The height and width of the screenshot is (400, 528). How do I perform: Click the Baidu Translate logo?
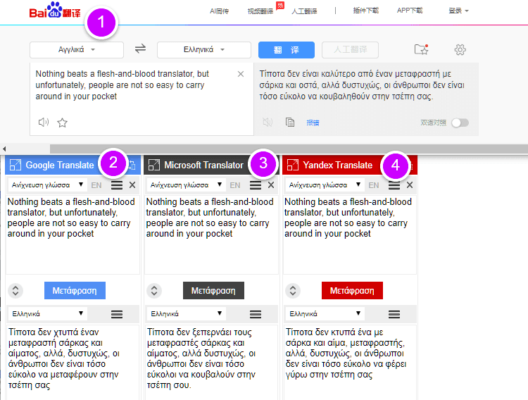coord(55,11)
